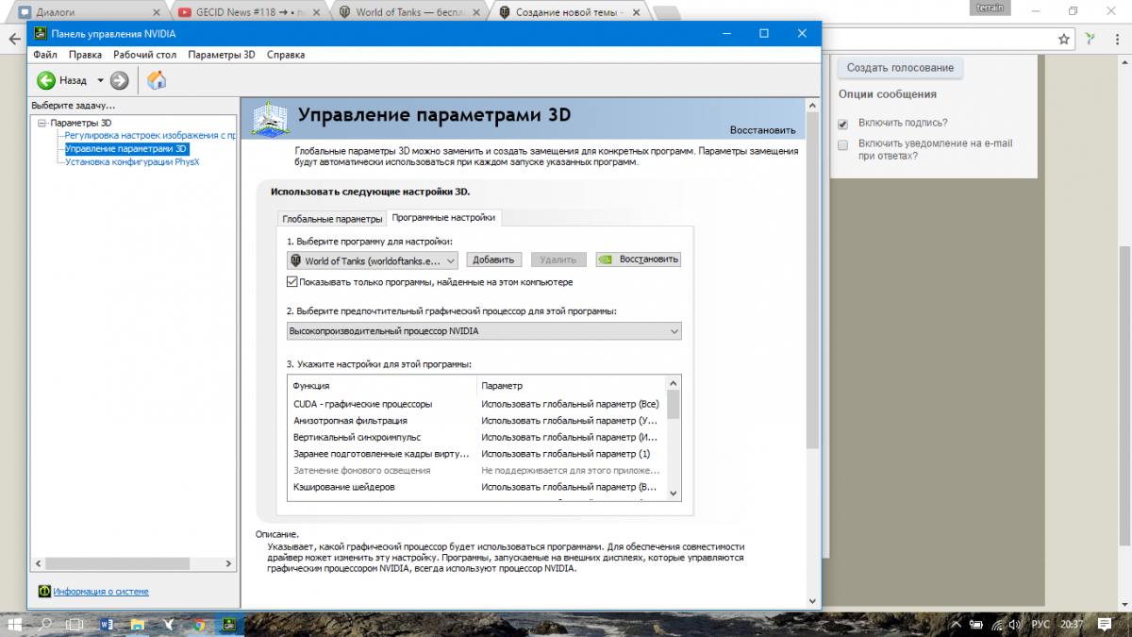
Task: Click the grey Forward arrow icon
Action: tap(119, 80)
